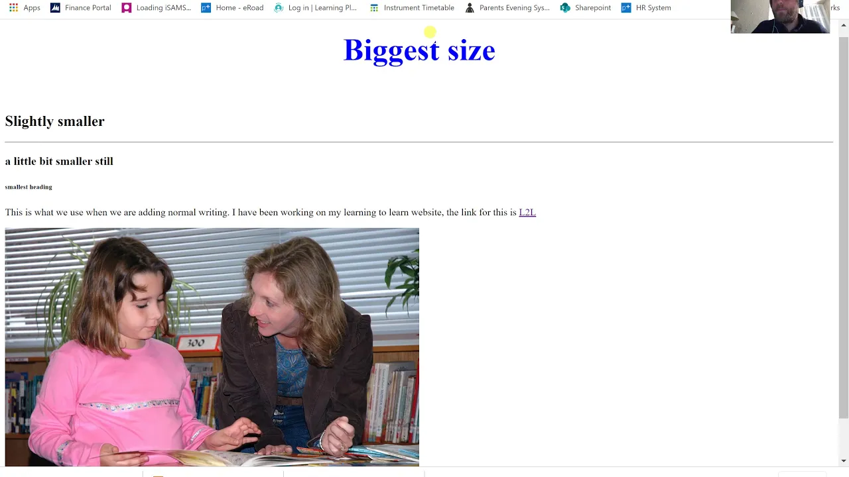Viewport: 849px width, 477px height.
Task: Click the normal writing paragraph text
Action: pos(261,213)
